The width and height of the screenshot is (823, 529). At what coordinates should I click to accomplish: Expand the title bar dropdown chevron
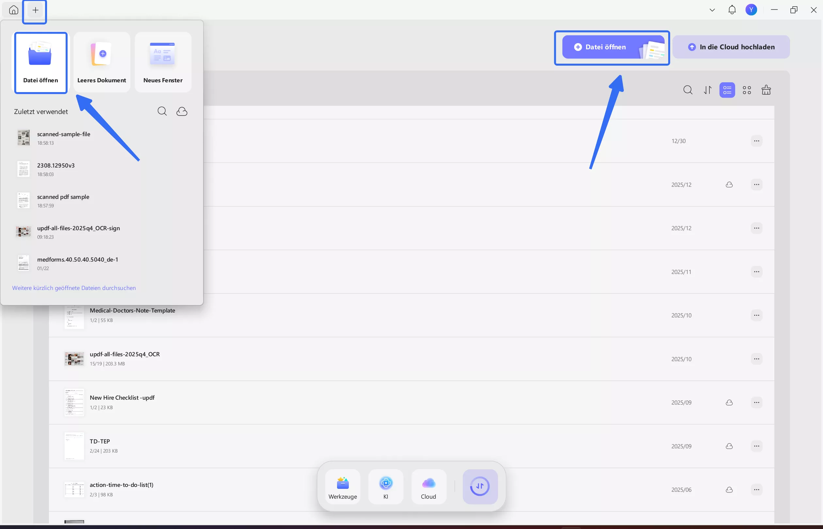tap(712, 10)
